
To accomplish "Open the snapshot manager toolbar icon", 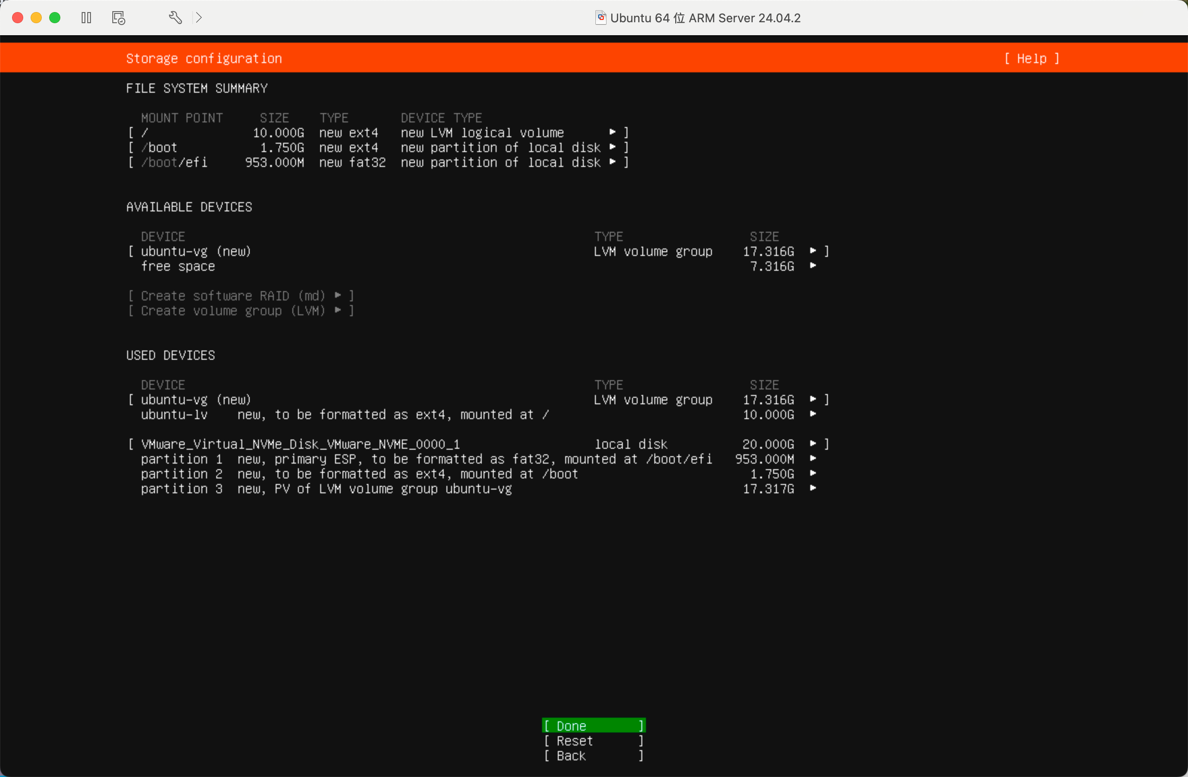I will [x=119, y=18].
